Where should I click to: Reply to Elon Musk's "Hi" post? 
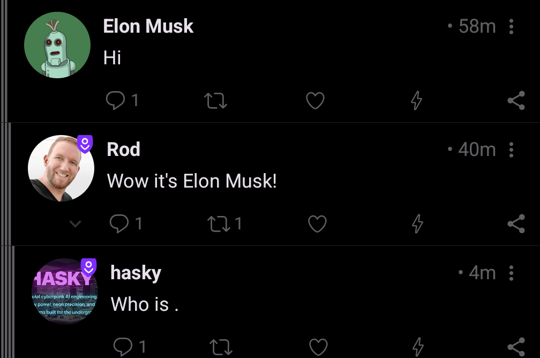coord(116,101)
